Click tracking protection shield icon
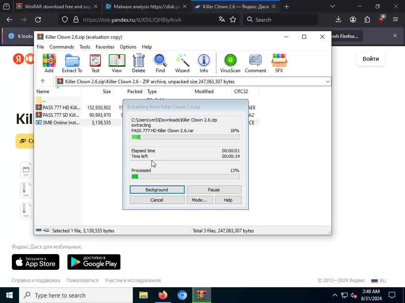Image resolution: width=405 pixels, height=303 pixels. coord(65,20)
